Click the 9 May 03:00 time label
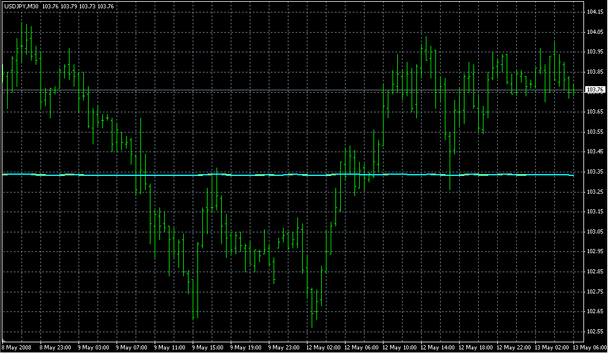 pos(93,347)
